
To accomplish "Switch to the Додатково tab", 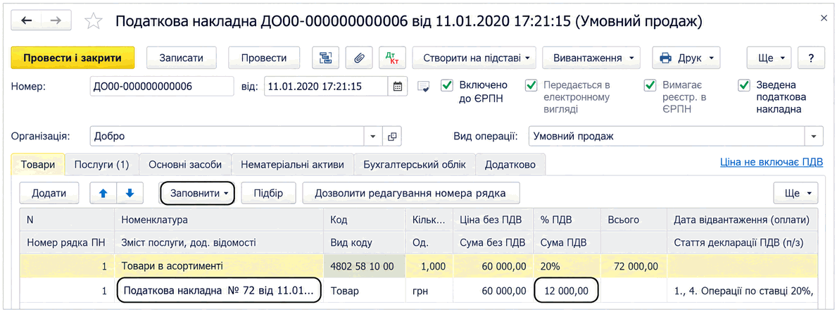I will pyautogui.click(x=510, y=165).
